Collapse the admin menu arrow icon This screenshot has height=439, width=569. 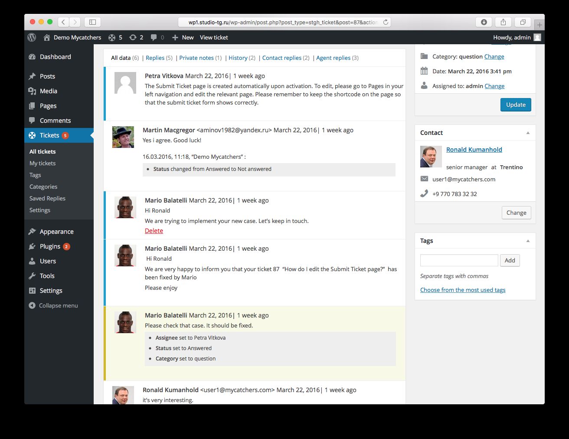(x=32, y=305)
